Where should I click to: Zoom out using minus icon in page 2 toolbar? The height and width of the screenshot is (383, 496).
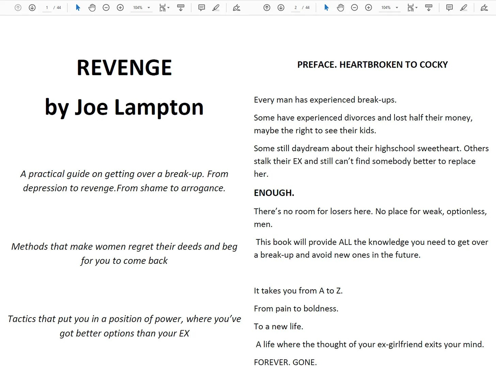click(354, 7)
